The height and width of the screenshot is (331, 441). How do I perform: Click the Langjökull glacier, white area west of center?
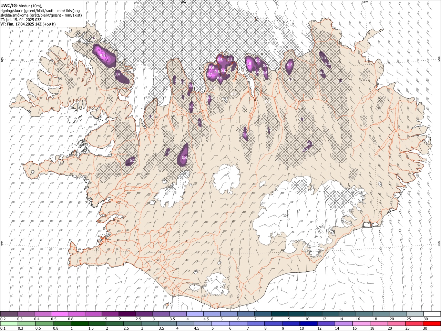click(x=171, y=193)
